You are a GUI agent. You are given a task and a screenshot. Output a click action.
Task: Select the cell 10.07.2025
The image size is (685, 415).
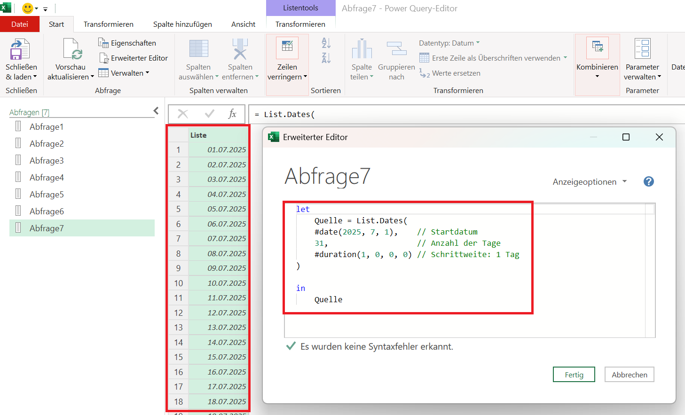pos(218,283)
